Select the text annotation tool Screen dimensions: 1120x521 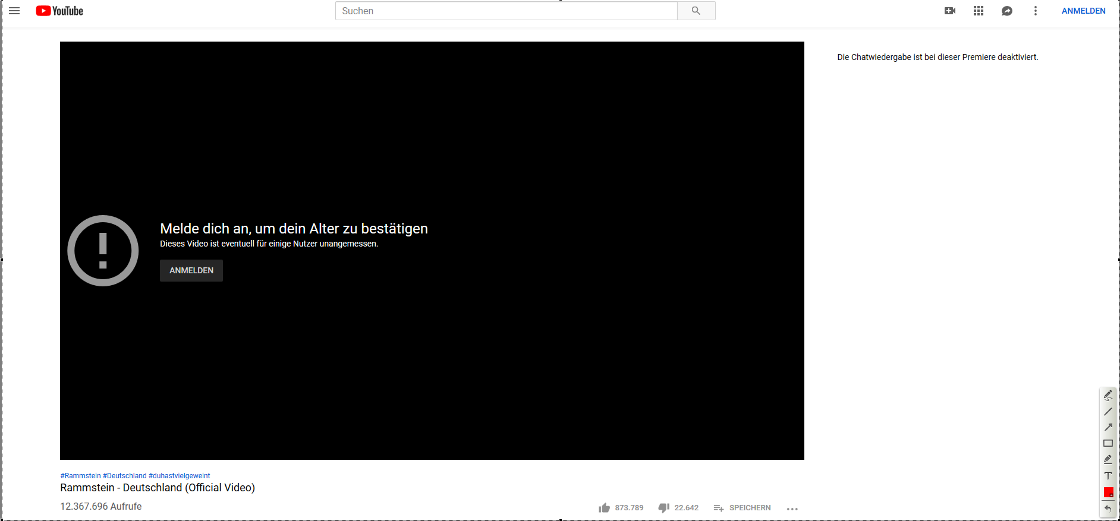[x=1108, y=476]
